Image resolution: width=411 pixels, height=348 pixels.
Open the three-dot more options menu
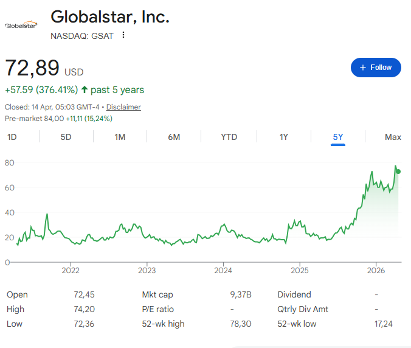123,35
